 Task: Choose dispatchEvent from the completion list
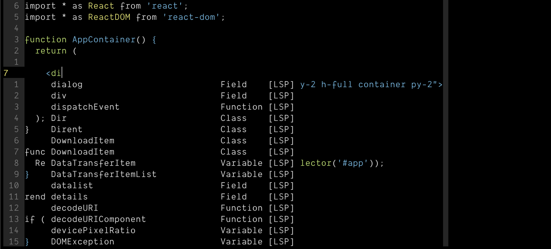[85, 107]
